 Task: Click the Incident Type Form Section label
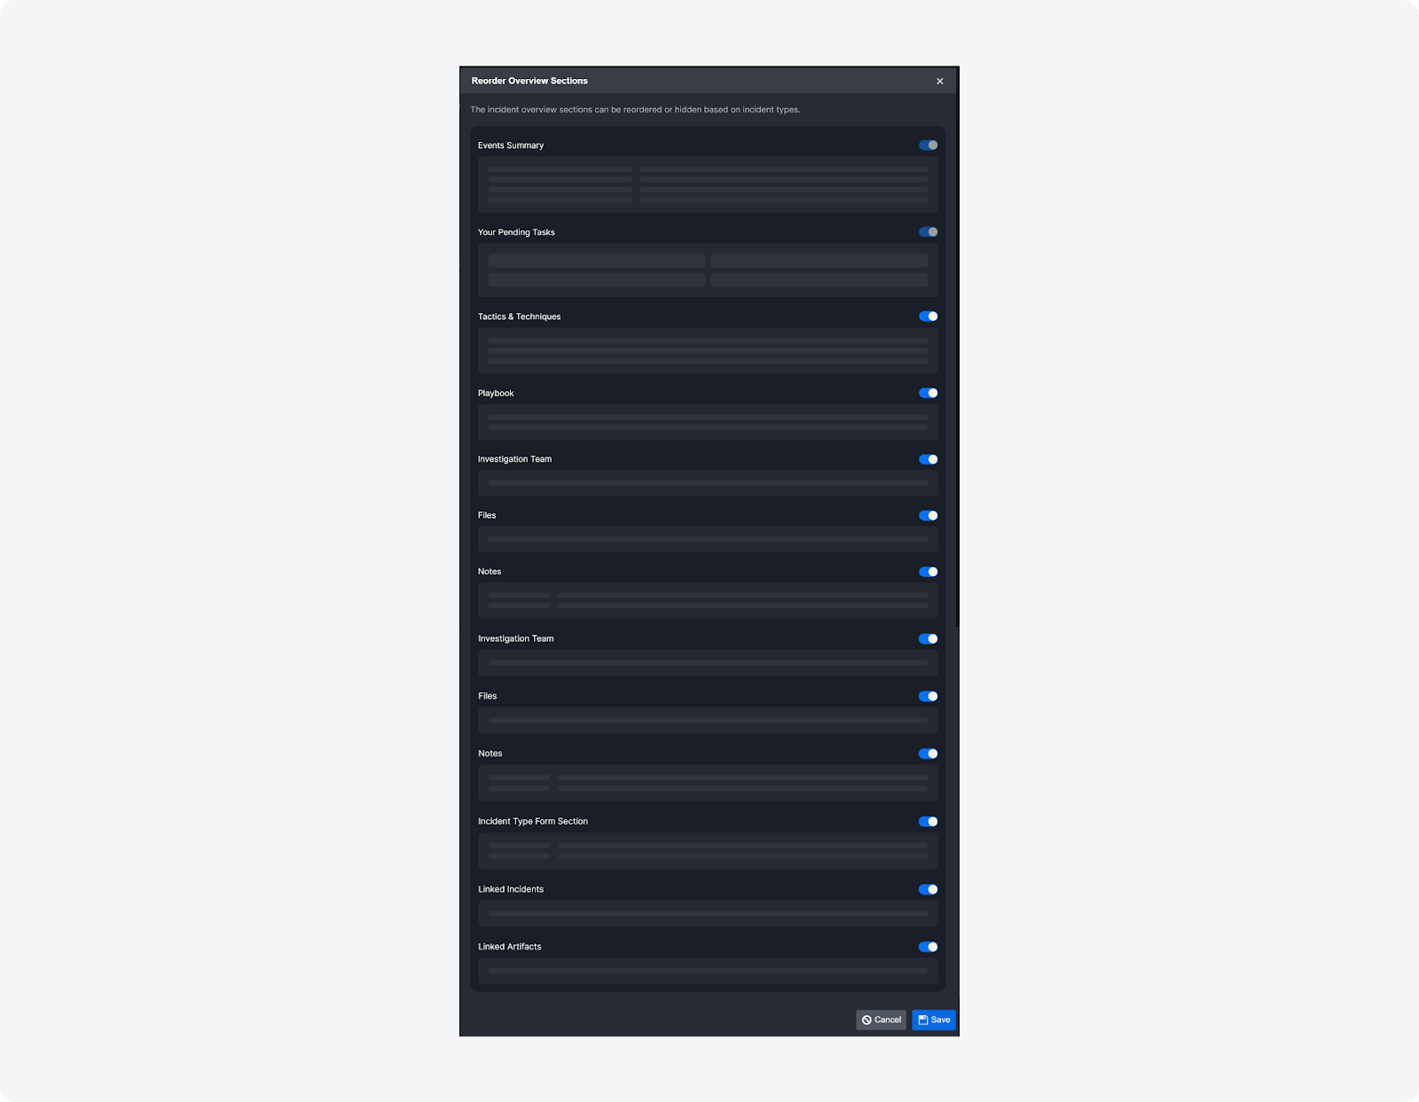pos(533,822)
